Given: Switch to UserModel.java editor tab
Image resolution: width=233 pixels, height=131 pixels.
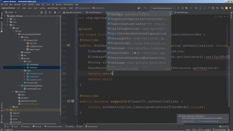Looking at the screenshot, I should coord(182,12).
